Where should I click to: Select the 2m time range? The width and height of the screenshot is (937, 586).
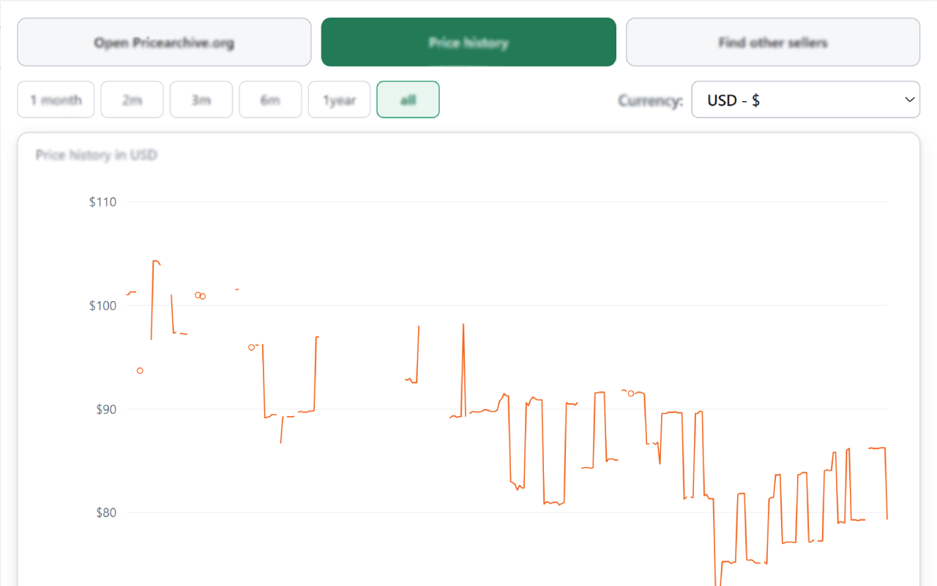pyautogui.click(x=132, y=100)
